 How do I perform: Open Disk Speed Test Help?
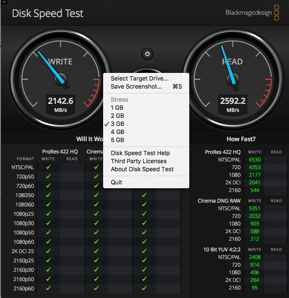point(146,153)
